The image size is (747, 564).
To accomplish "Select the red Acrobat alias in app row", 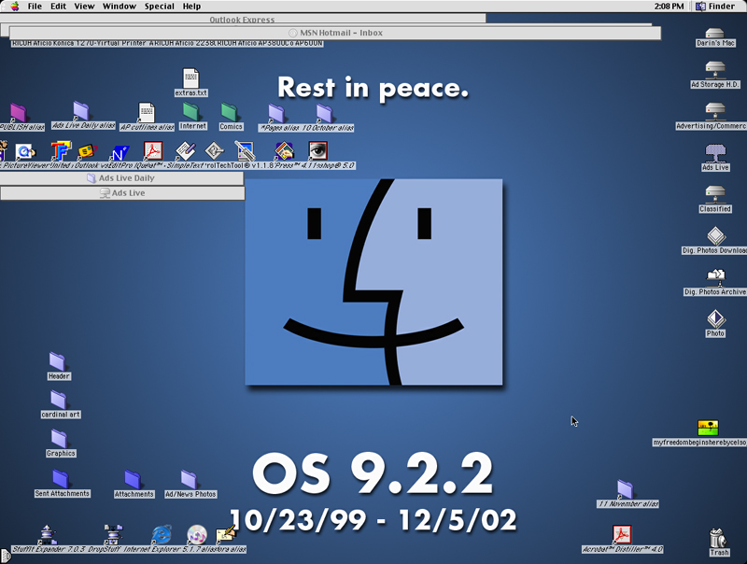I will coord(153,151).
